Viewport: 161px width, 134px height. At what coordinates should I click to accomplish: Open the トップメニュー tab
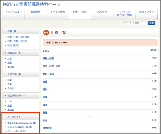pyautogui.click(x=13, y=12)
